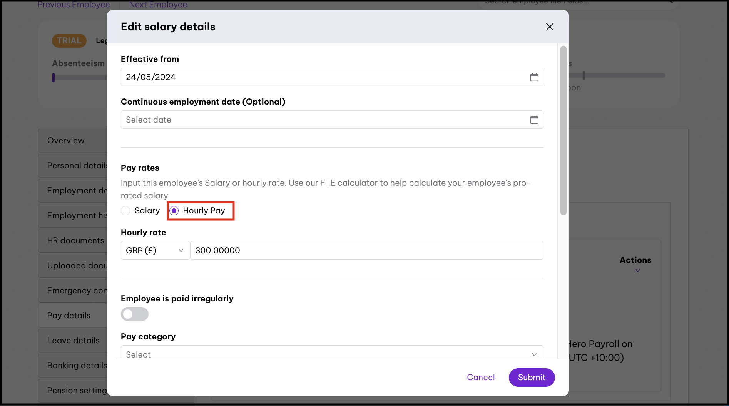Viewport: 729px width, 406px height.
Task: Open the Effective from calendar picker icon
Action: [534, 77]
